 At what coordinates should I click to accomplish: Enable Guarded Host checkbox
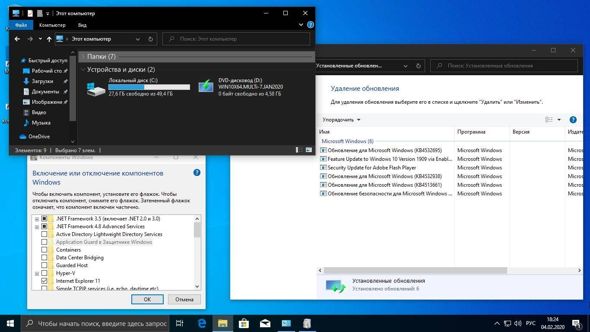[44, 265]
